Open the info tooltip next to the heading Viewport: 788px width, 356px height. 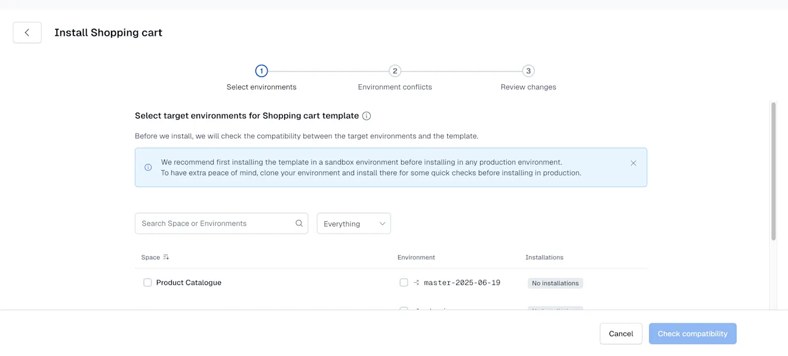(x=366, y=116)
